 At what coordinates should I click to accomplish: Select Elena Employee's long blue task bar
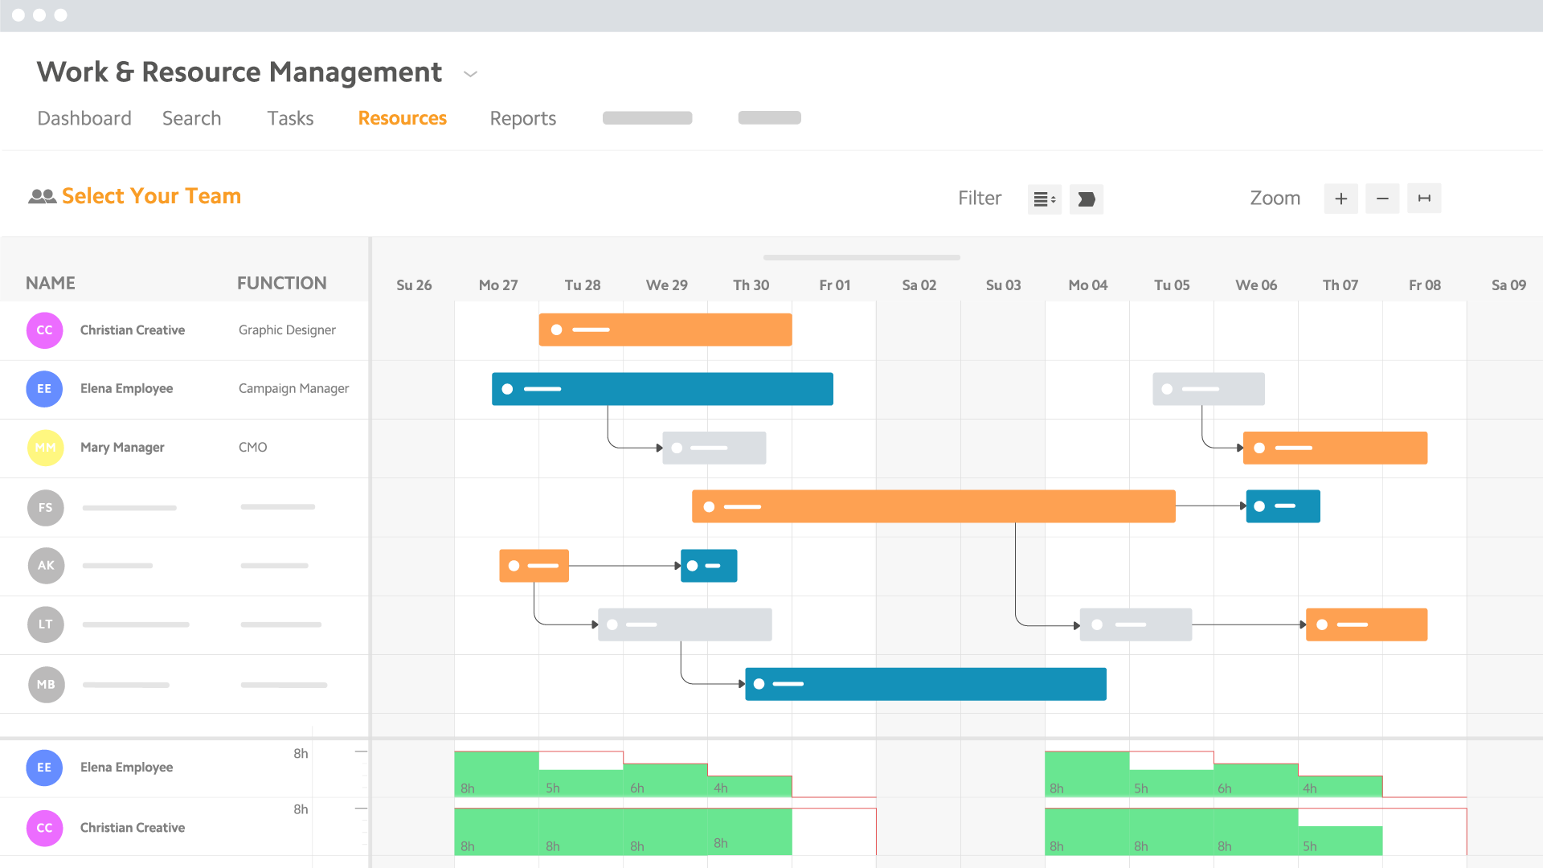point(662,389)
